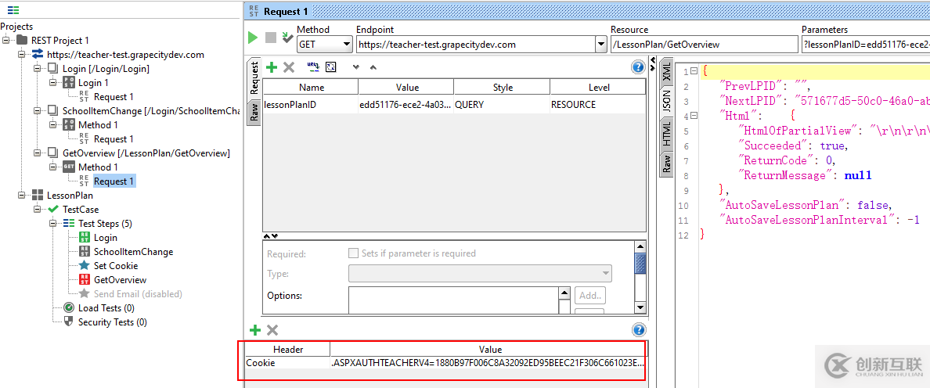
Task: Select the Request vertical tab
Action: pos(254,78)
